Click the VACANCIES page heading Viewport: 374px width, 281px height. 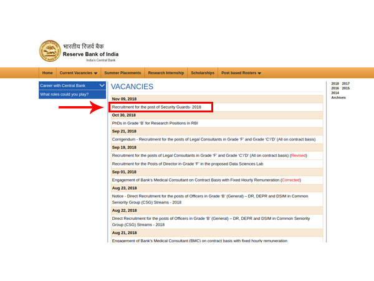tap(132, 87)
